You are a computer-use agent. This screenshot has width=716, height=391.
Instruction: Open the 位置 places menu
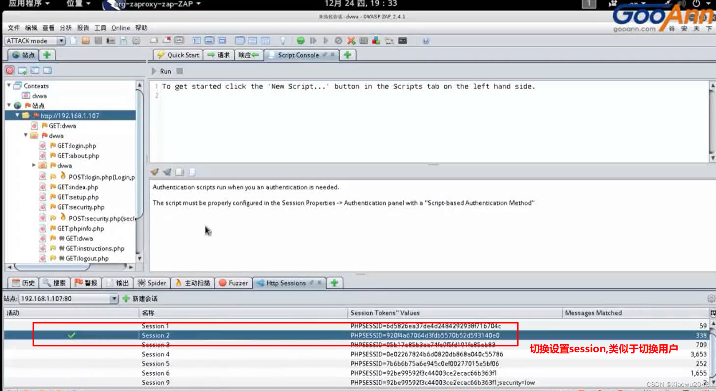[x=78, y=4]
